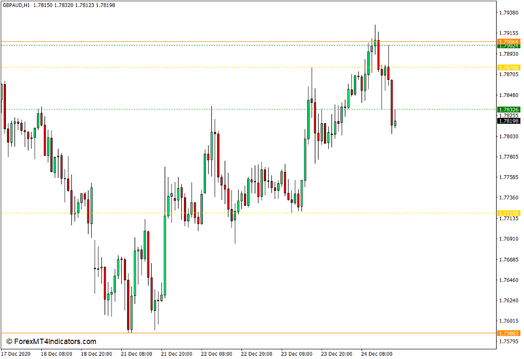Select the 18 Dec 20:00 time marker
The height and width of the screenshot is (359, 524).
[x=97, y=354]
